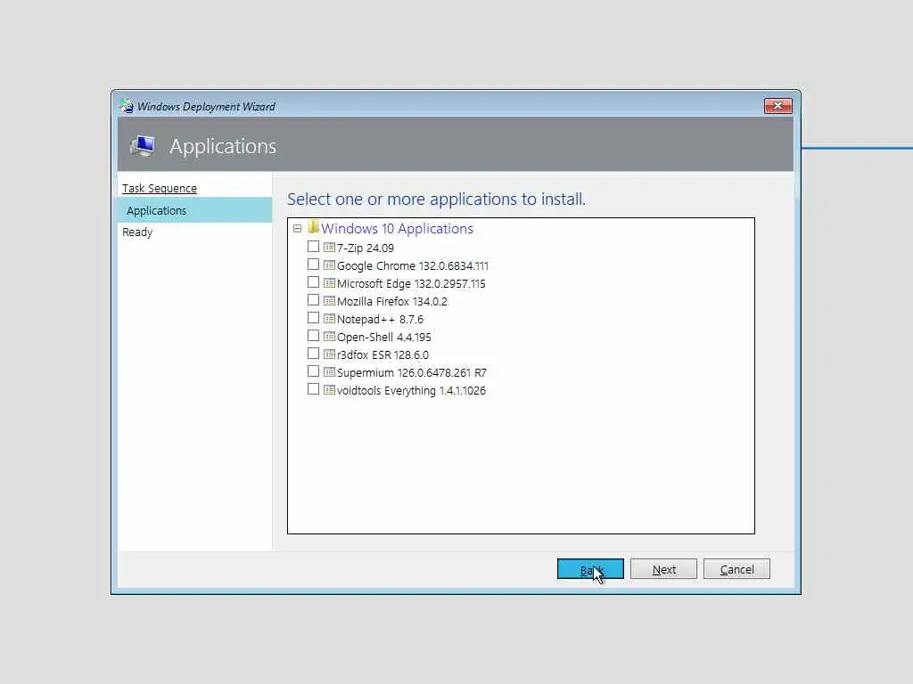Click the application icon beside r3dfox ESR
This screenshot has width=913, height=684.
329,354
